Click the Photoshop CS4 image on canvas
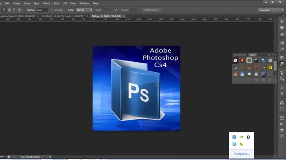Screen dimensions: 286x160 click(x=136, y=88)
